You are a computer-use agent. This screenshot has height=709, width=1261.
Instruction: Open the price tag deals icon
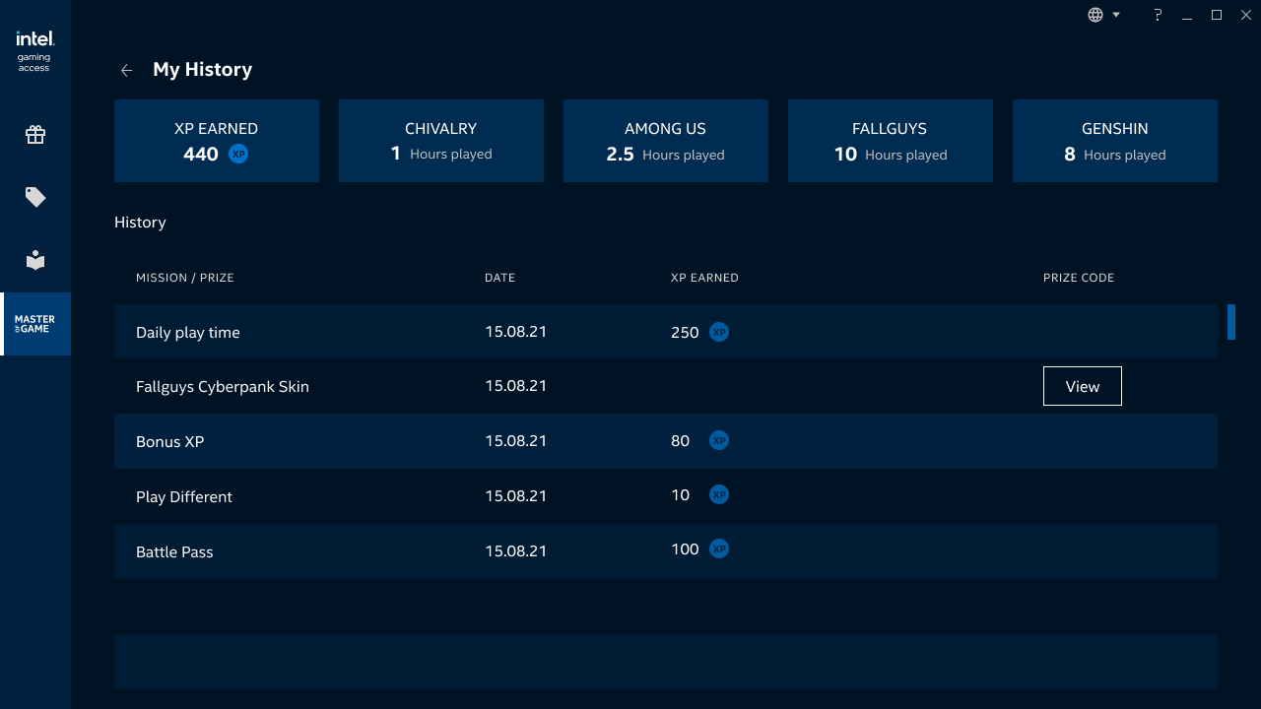[35, 198]
